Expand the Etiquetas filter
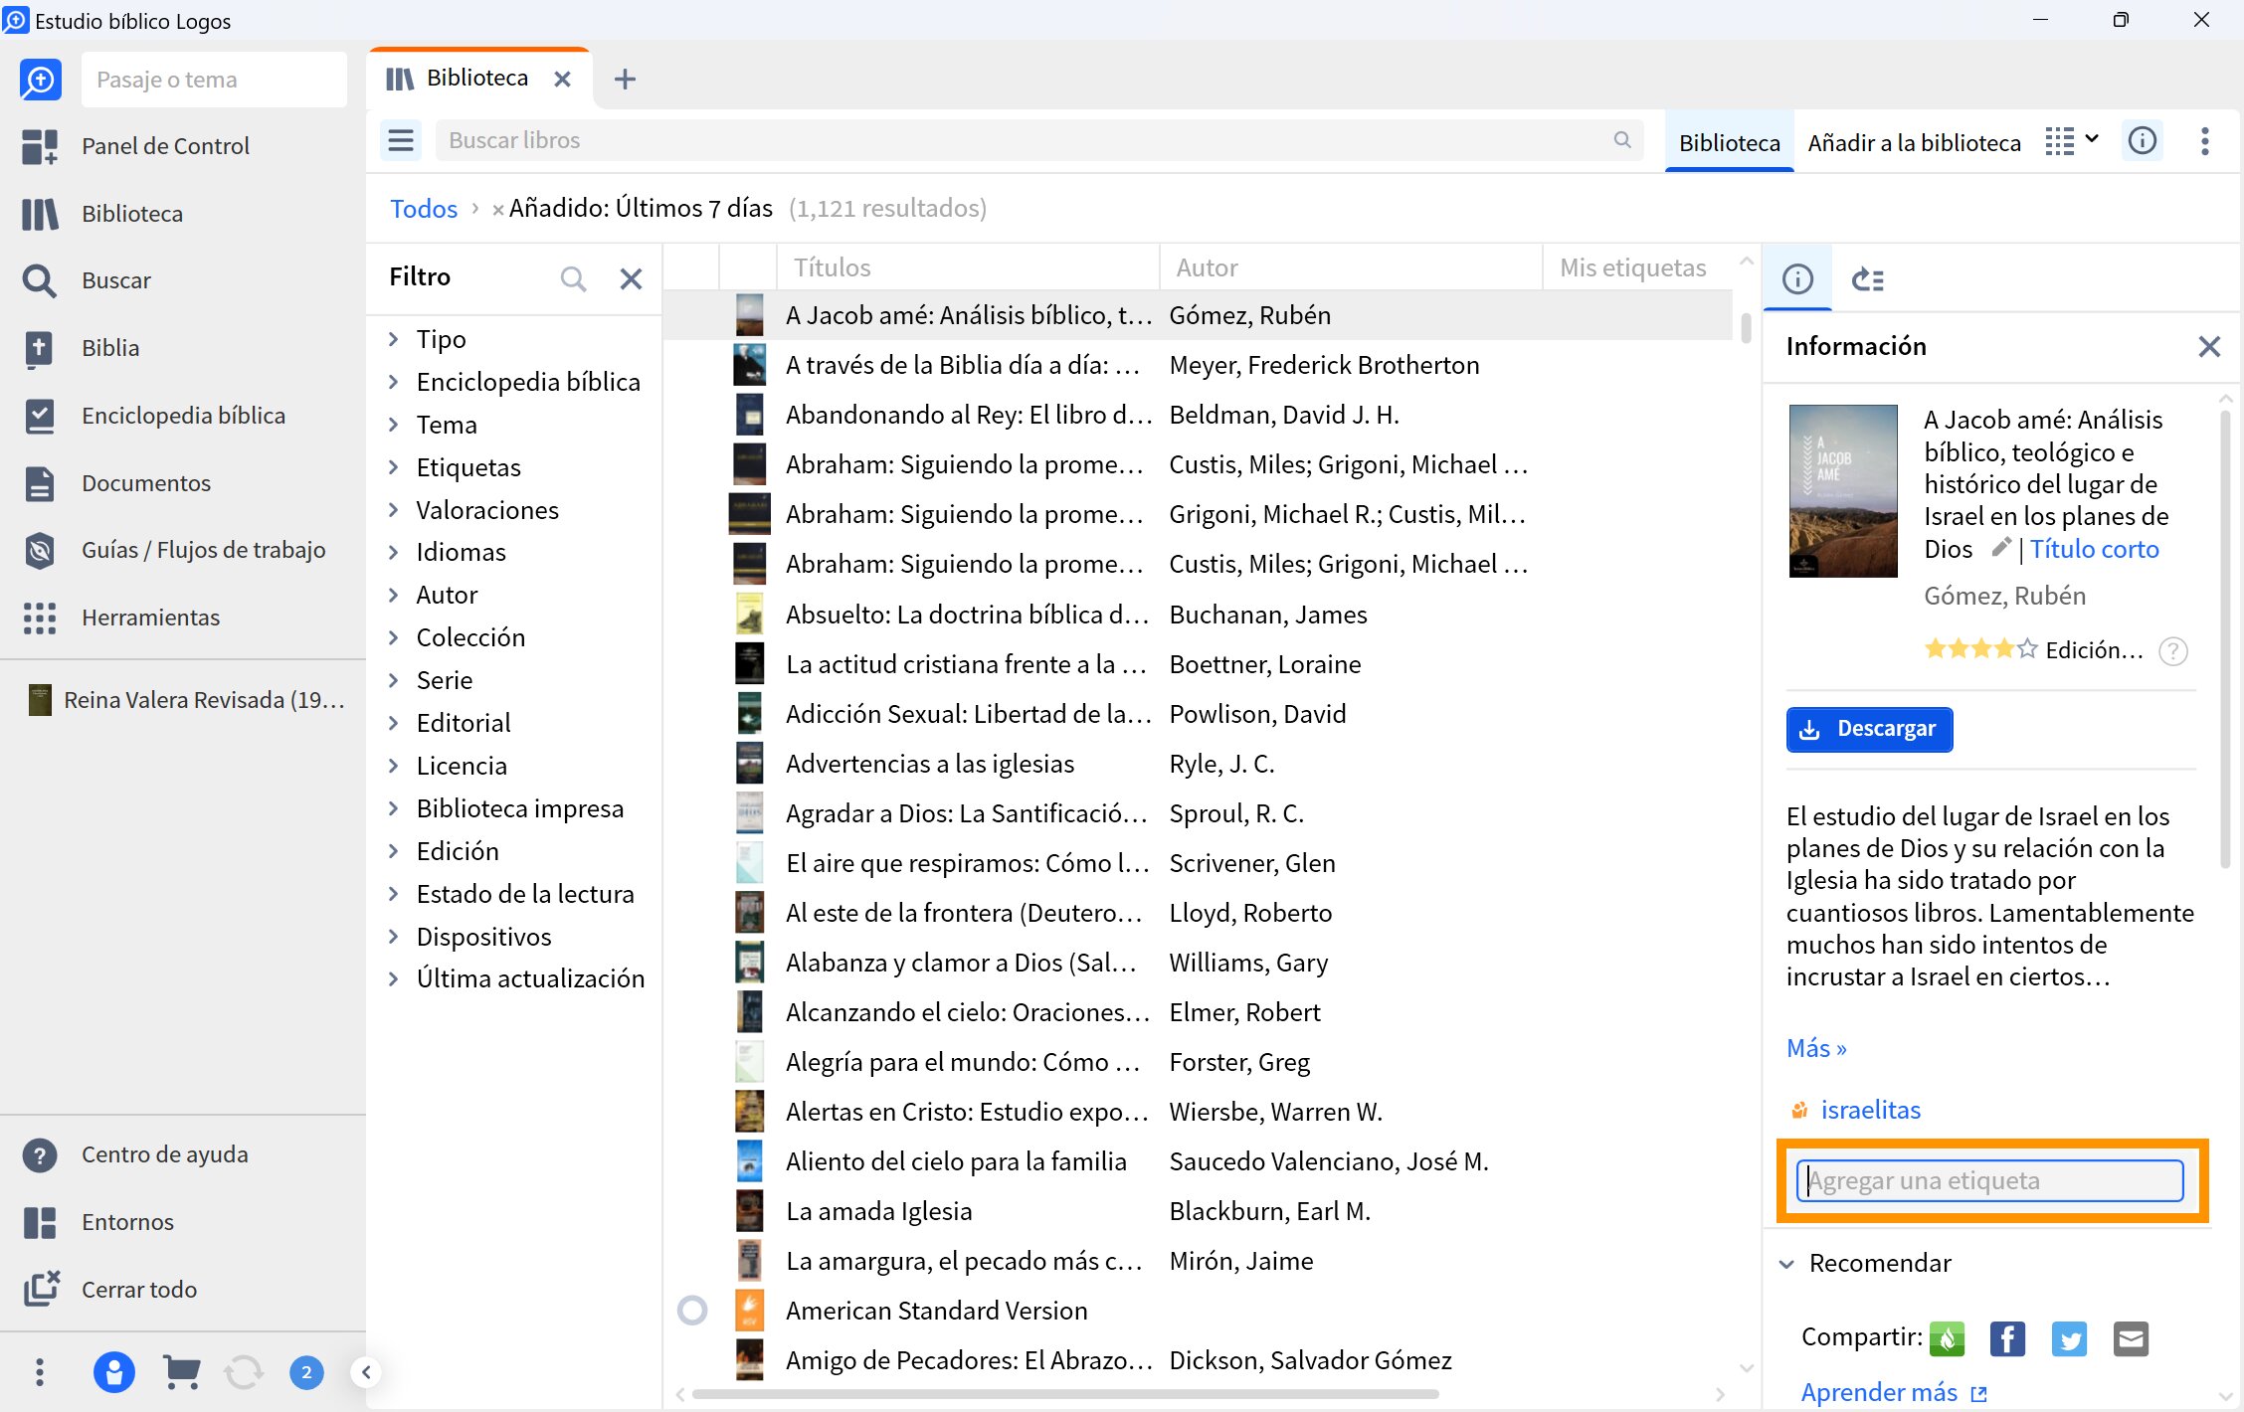 (x=393, y=467)
